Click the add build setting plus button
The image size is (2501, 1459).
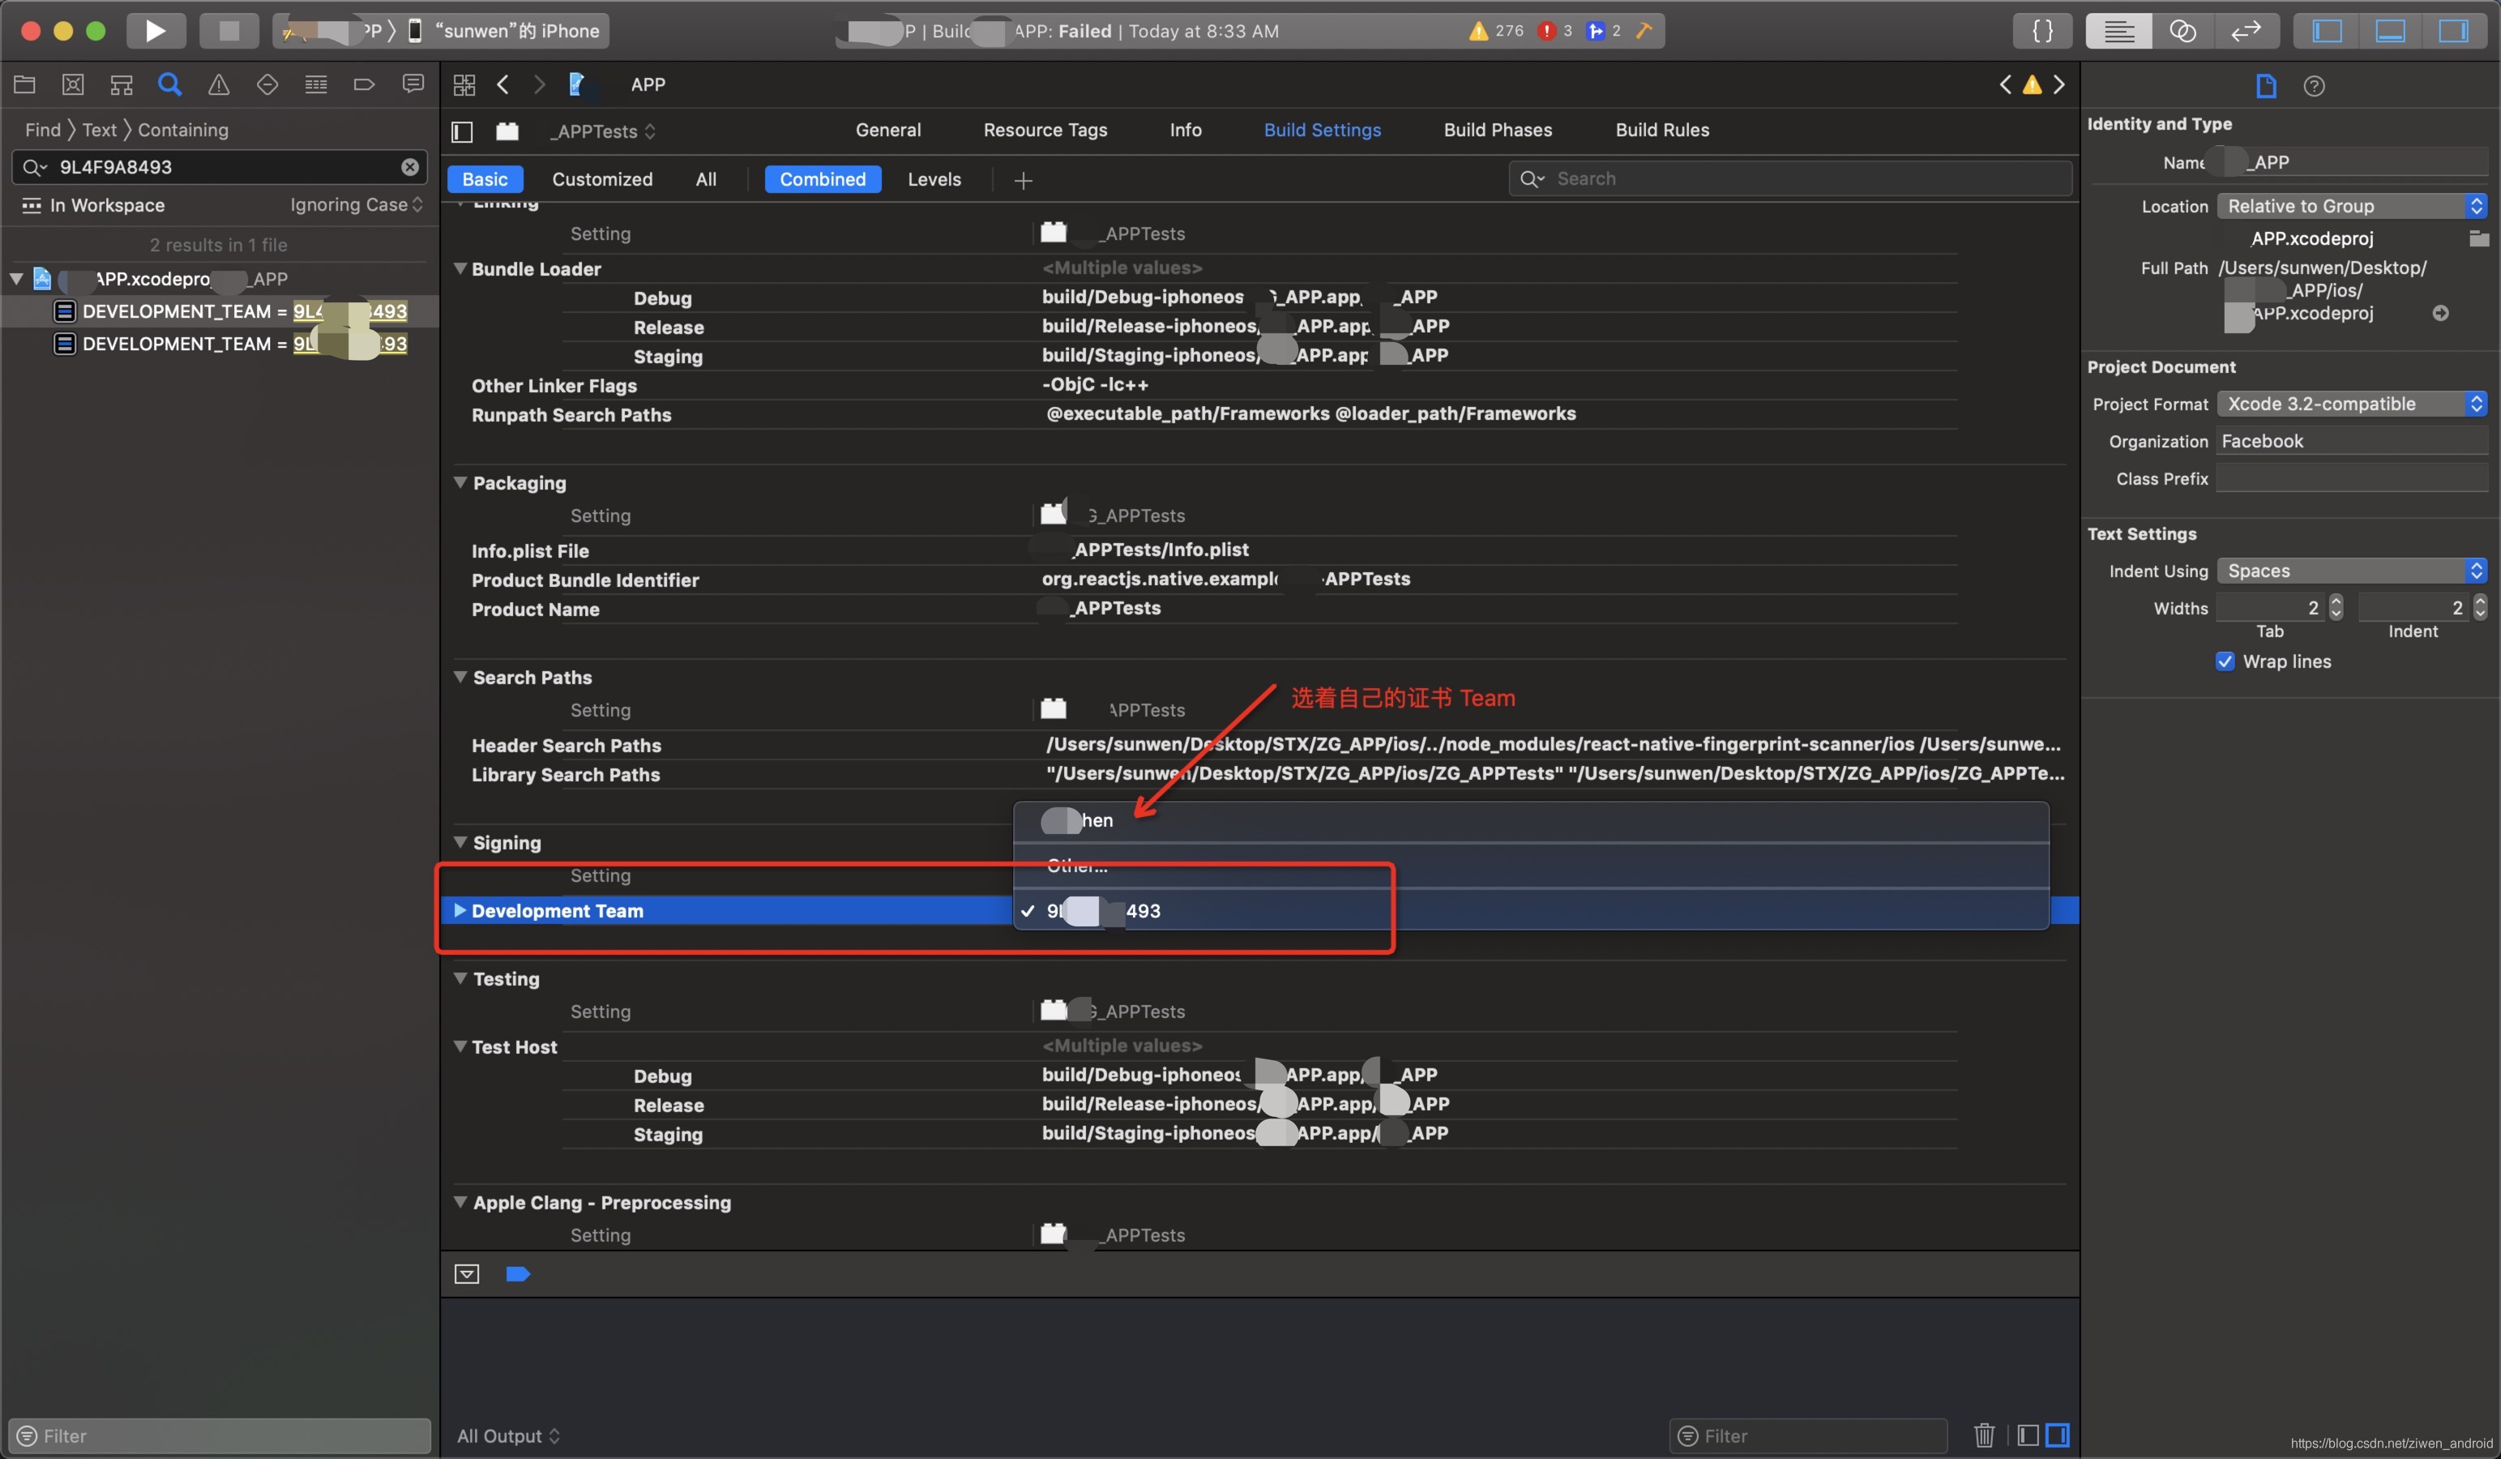(1024, 180)
